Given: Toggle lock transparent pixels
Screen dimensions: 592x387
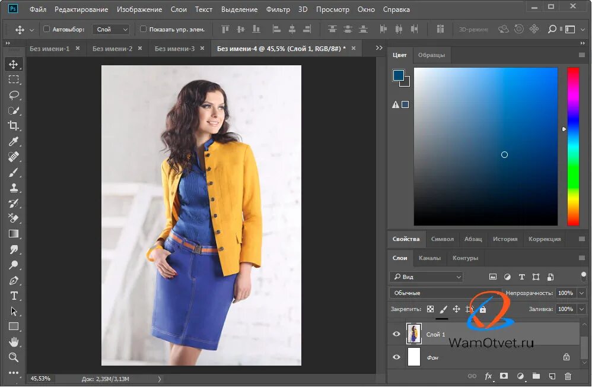Looking at the screenshot, I should point(430,309).
